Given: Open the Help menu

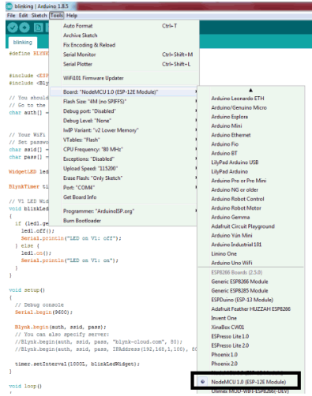Looking at the screenshot, I should 72,16.
